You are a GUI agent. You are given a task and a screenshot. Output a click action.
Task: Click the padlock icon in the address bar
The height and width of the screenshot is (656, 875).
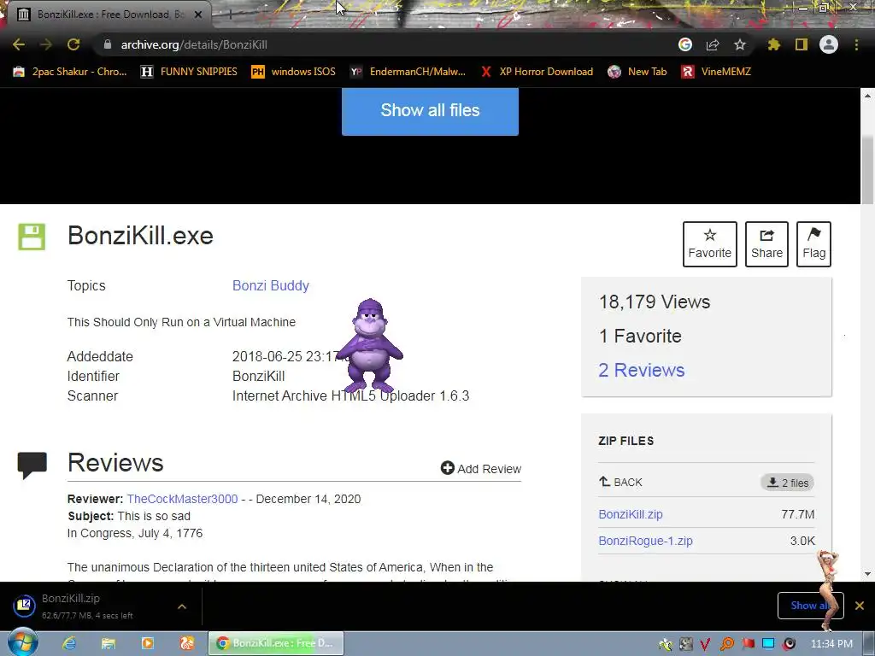pos(108,44)
